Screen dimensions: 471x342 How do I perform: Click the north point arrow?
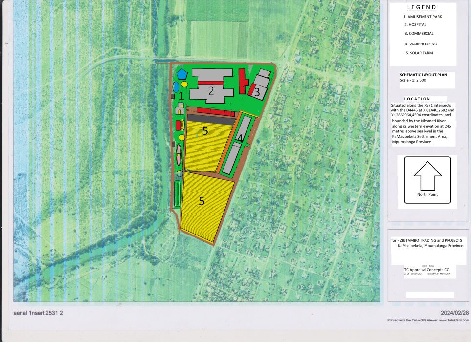coord(427,177)
